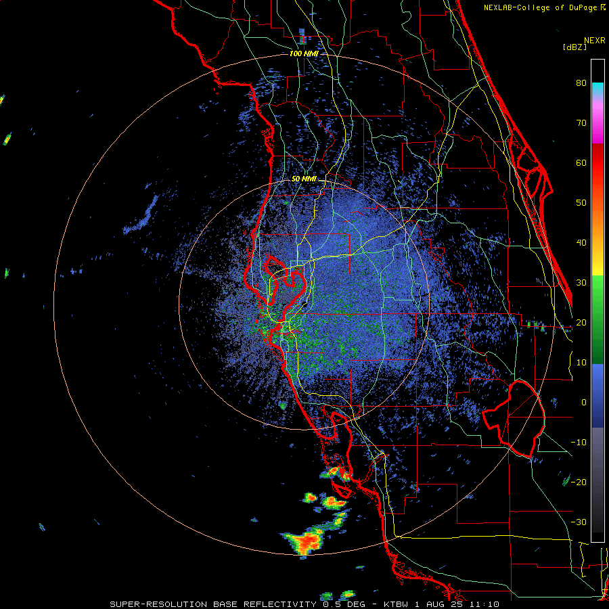Click the 50 value on dBZ scale
The height and width of the screenshot is (609, 609).
(581, 203)
